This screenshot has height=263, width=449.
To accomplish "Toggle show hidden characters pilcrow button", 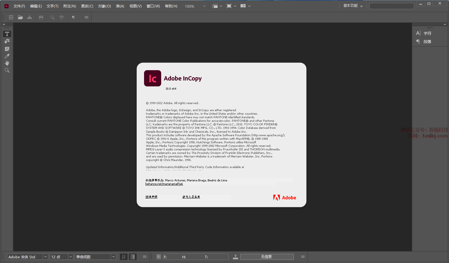I will 73,17.
